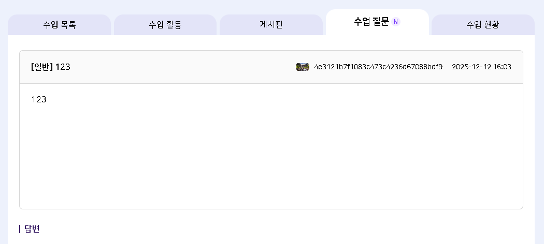Click the purple bar beside 답변
544x244 pixels.
pyautogui.click(x=20, y=228)
